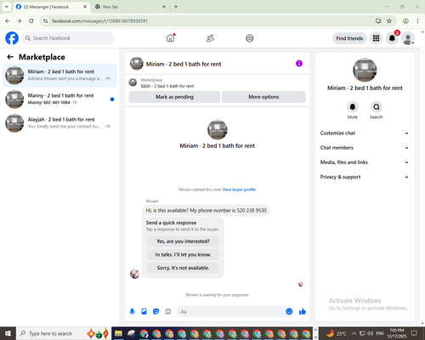Search within the Miriam conversation

[377, 107]
